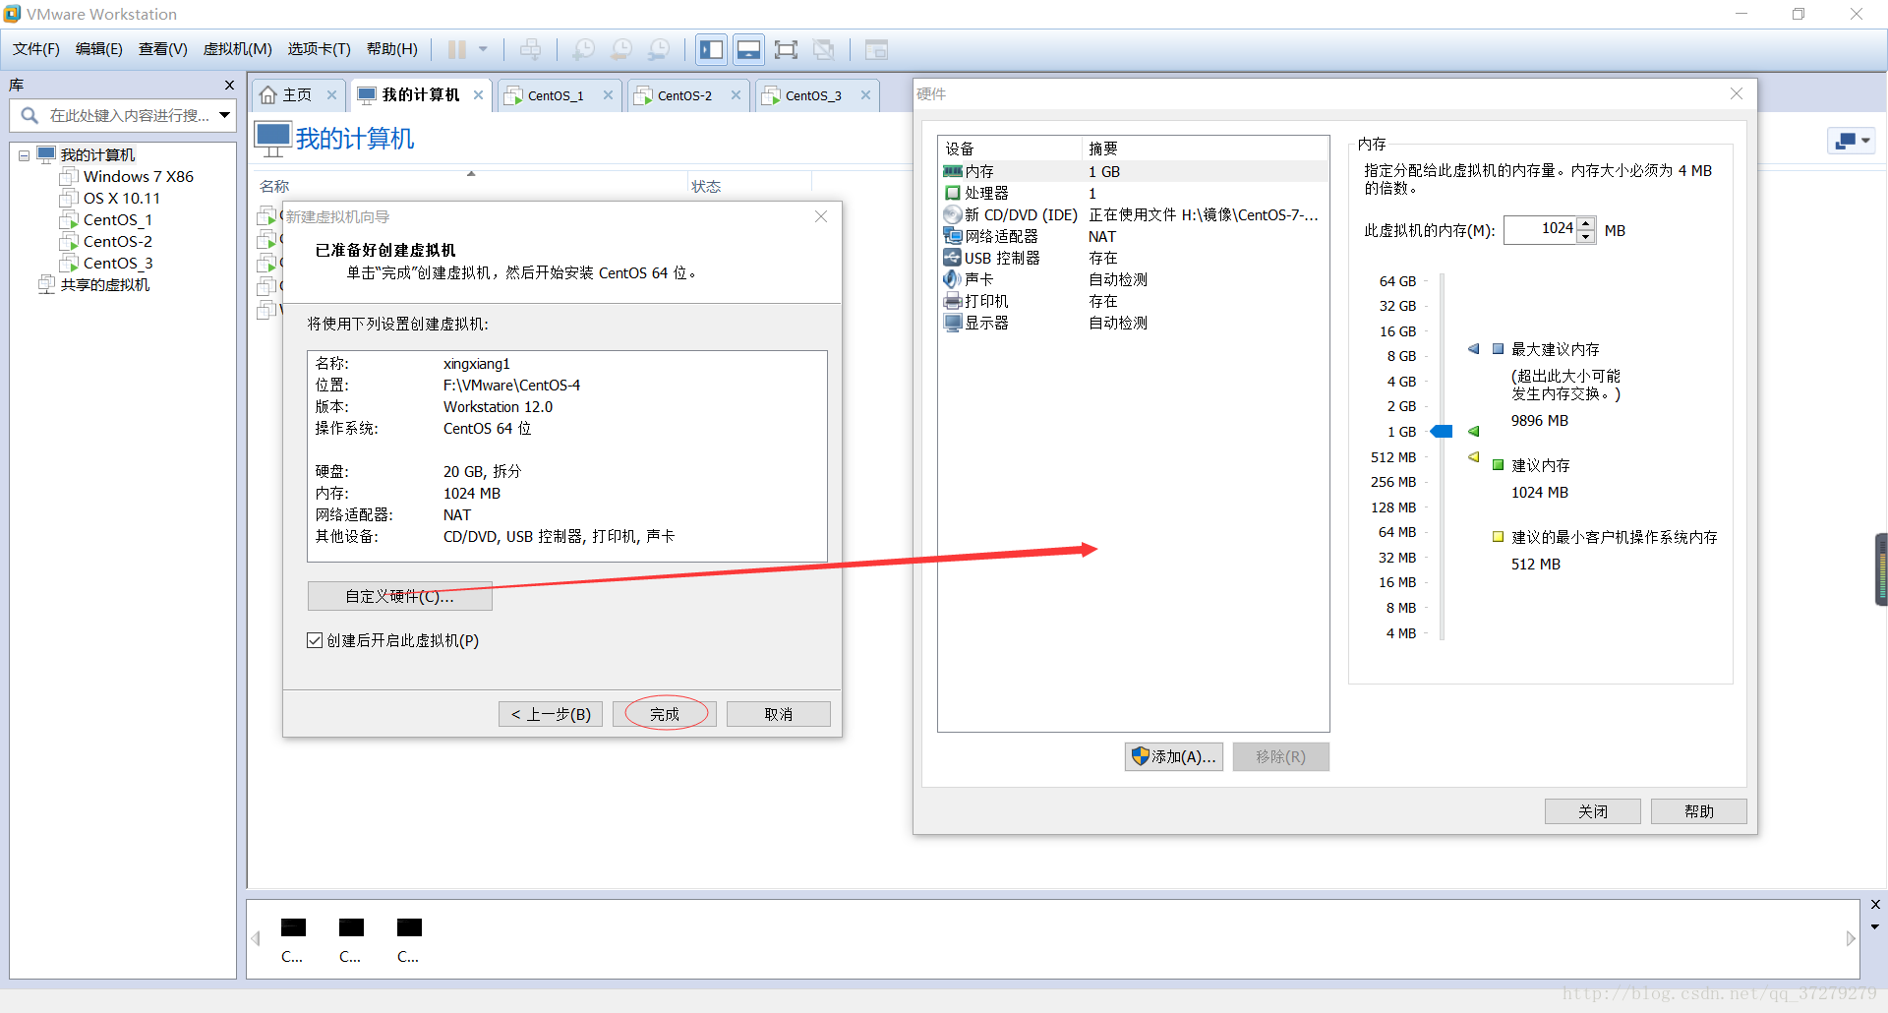The height and width of the screenshot is (1013, 1888).
Task: Click 取消 in the new VM wizard
Action: tap(779, 714)
